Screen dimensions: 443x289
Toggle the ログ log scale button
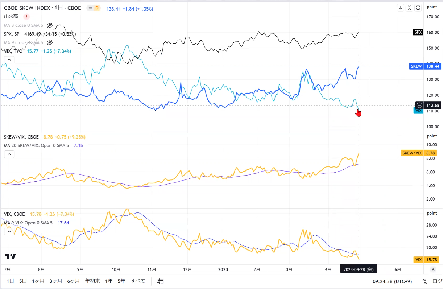coord(438,281)
